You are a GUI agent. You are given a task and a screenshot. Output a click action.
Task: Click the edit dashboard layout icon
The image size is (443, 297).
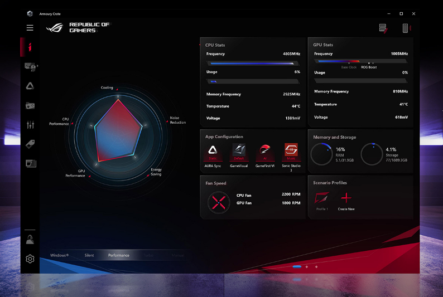[383, 28]
